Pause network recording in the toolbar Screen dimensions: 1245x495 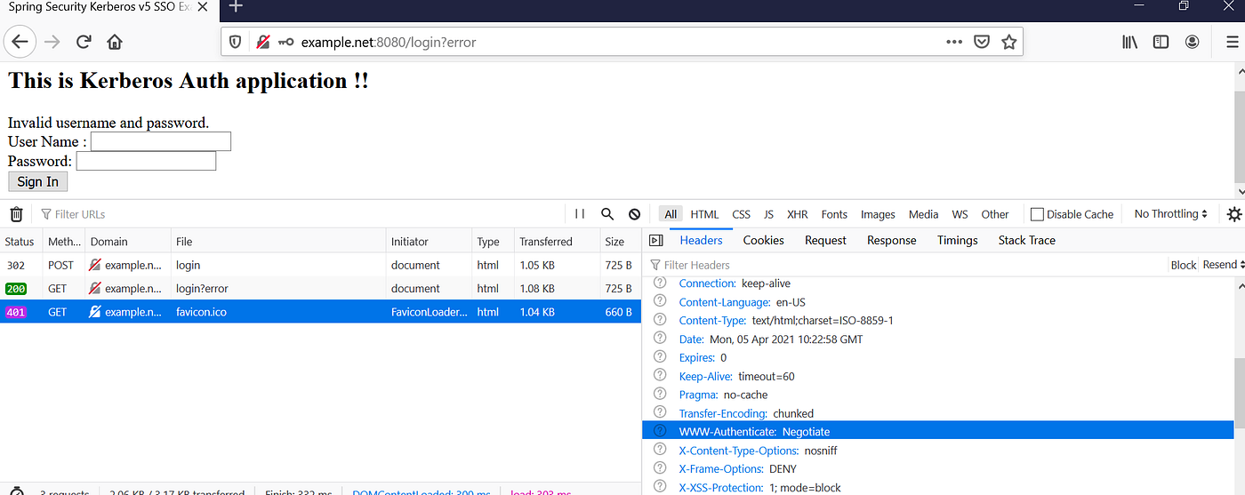(580, 214)
